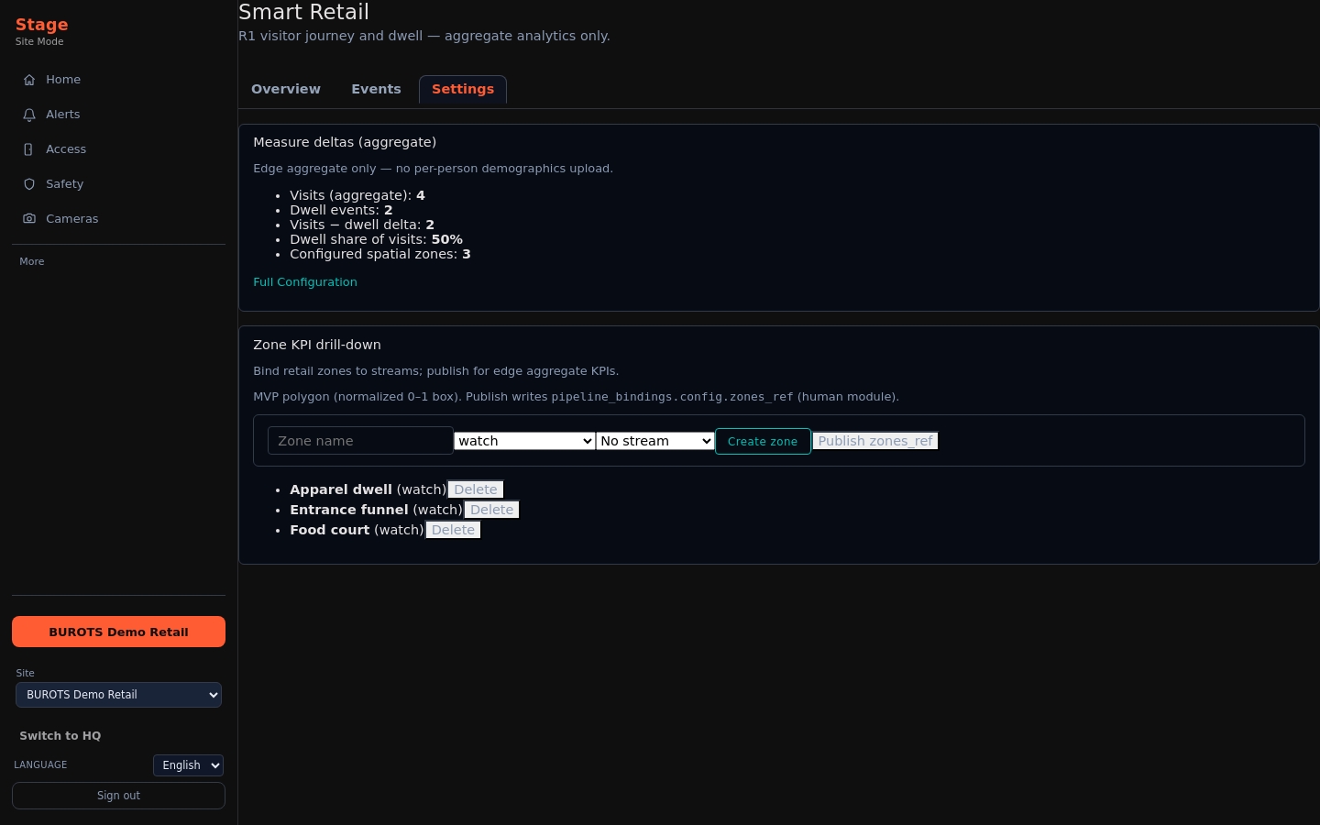This screenshot has width=1320, height=825.
Task: Open the Cameras sidebar label
Action: tap(72, 219)
